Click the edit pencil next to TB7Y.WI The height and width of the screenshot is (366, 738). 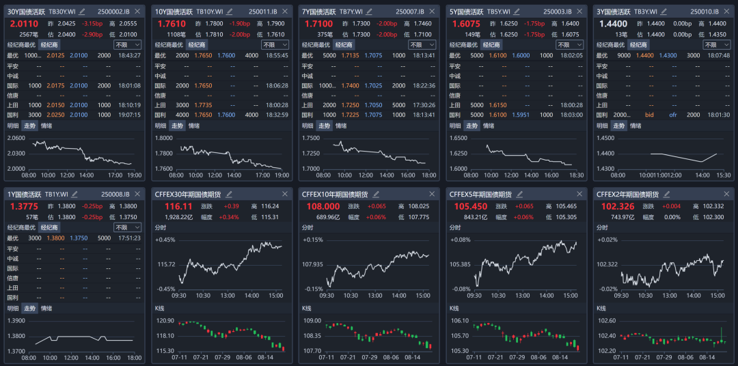click(369, 11)
